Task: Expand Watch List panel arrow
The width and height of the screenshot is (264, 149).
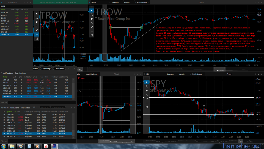Action: [x=24, y=2]
